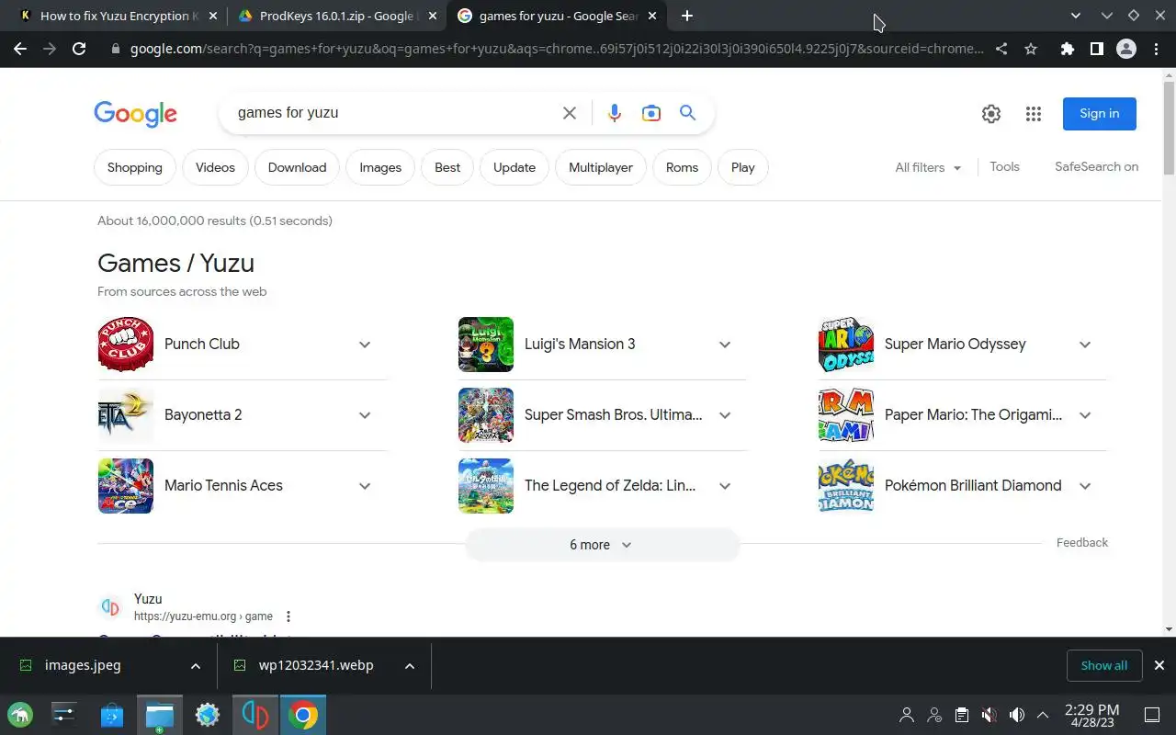The width and height of the screenshot is (1176, 735).
Task: Clear the search box text
Action: point(570,113)
